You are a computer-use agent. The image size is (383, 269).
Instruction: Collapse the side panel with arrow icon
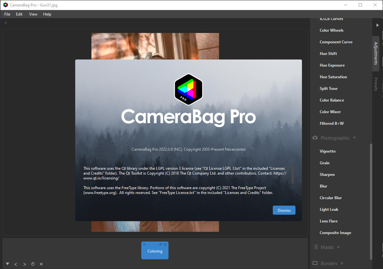click(377, 25)
